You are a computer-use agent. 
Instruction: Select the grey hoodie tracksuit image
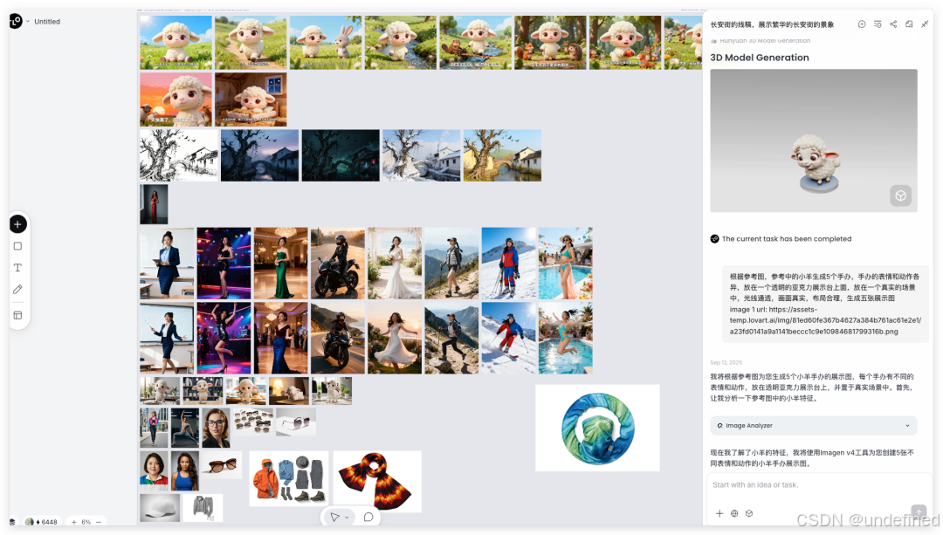coord(203,508)
